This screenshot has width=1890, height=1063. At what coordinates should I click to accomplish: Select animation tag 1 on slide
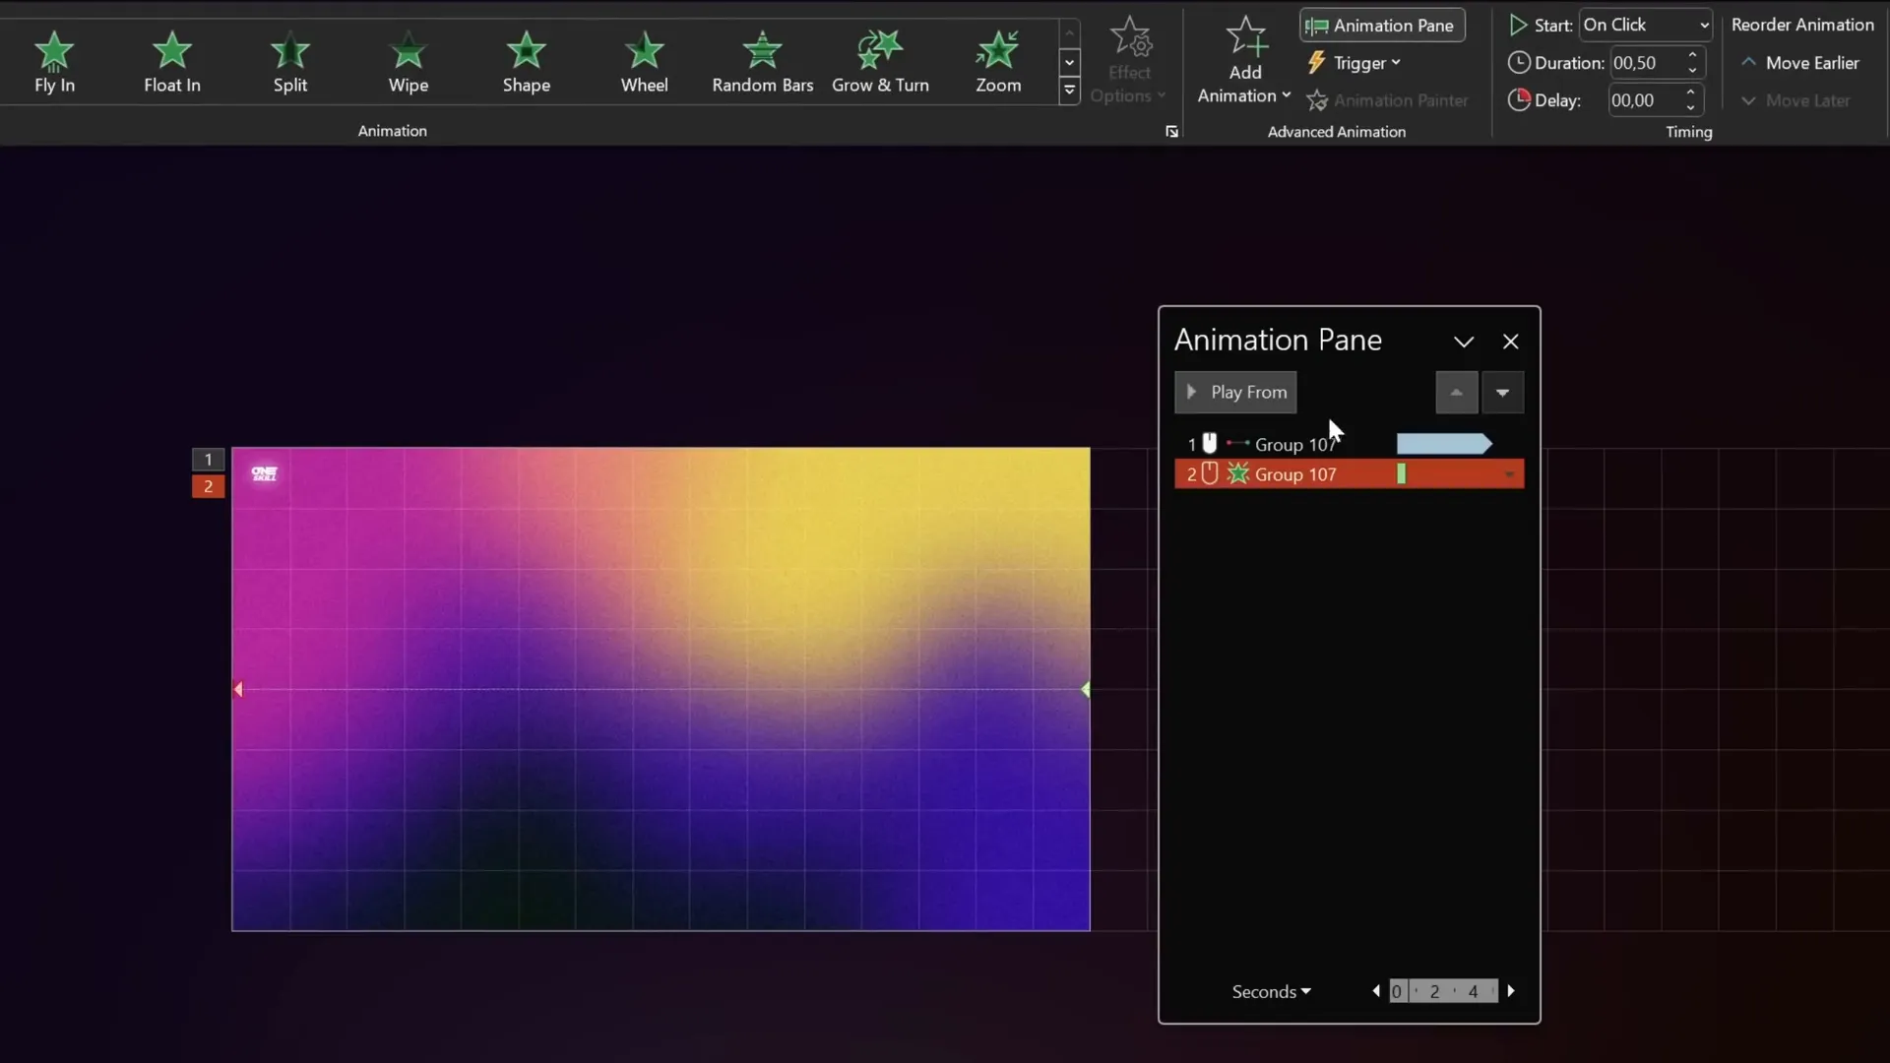(208, 459)
